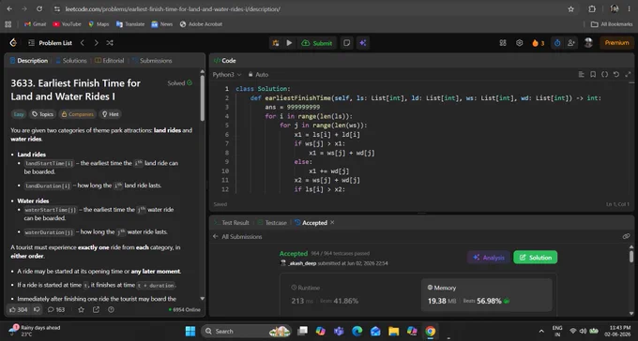Bookmark this page with the star
This screenshot has height=341, width=638.
[x=570, y=9]
